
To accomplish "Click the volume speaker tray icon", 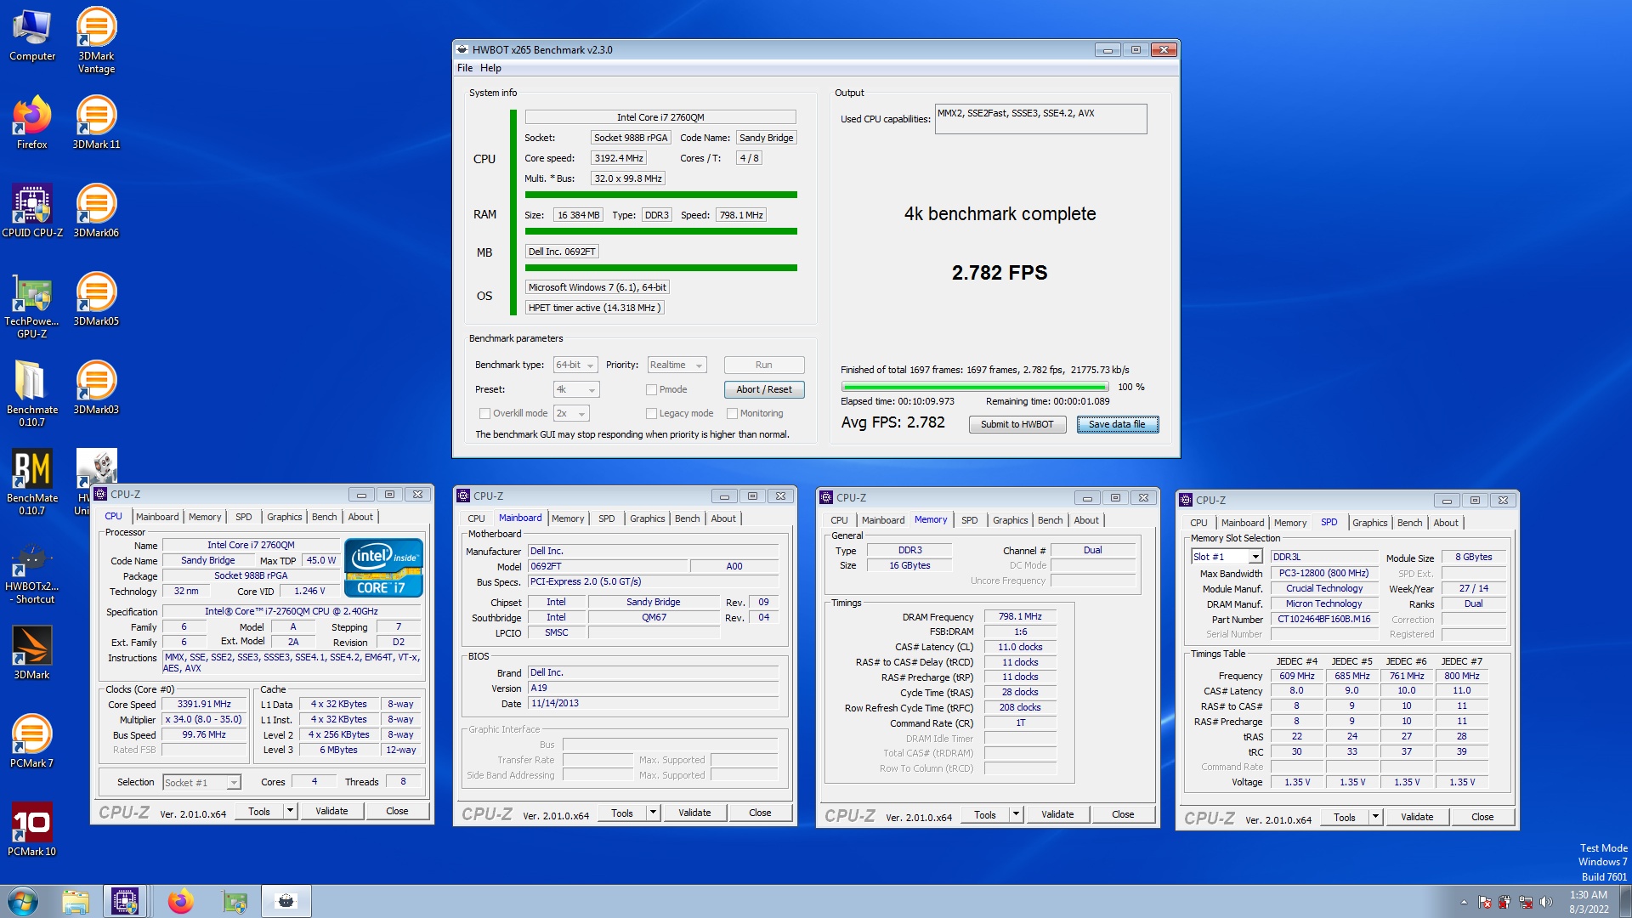I will pyautogui.click(x=1546, y=902).
